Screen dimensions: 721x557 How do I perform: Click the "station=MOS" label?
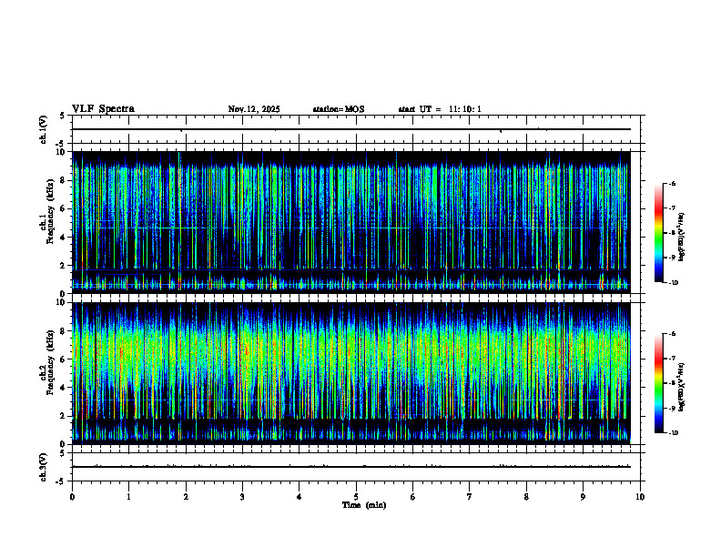(339, 109)
